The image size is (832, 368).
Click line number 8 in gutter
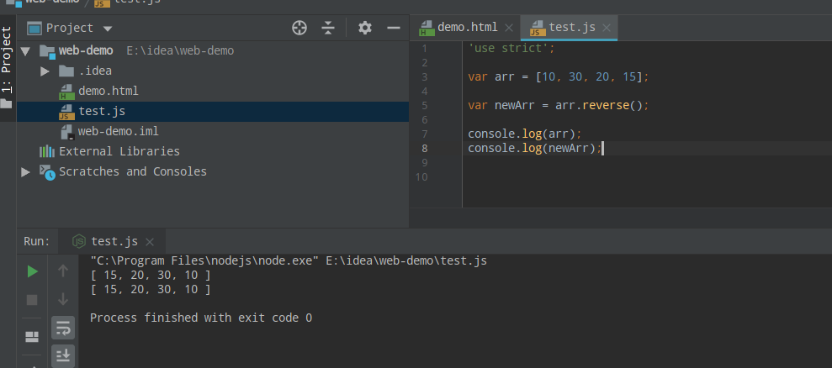click(x=424, y=149)
